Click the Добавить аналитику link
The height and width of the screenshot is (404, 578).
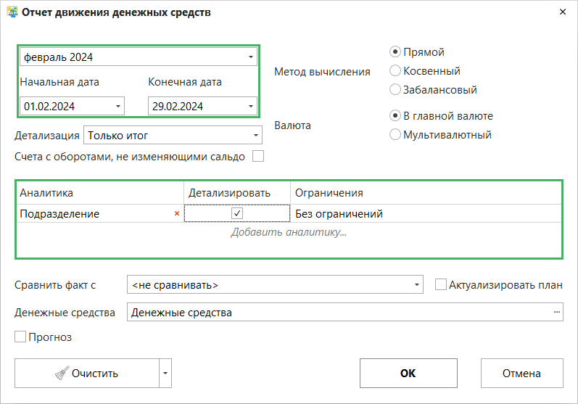pyautogui.click(x=289, y=233)
